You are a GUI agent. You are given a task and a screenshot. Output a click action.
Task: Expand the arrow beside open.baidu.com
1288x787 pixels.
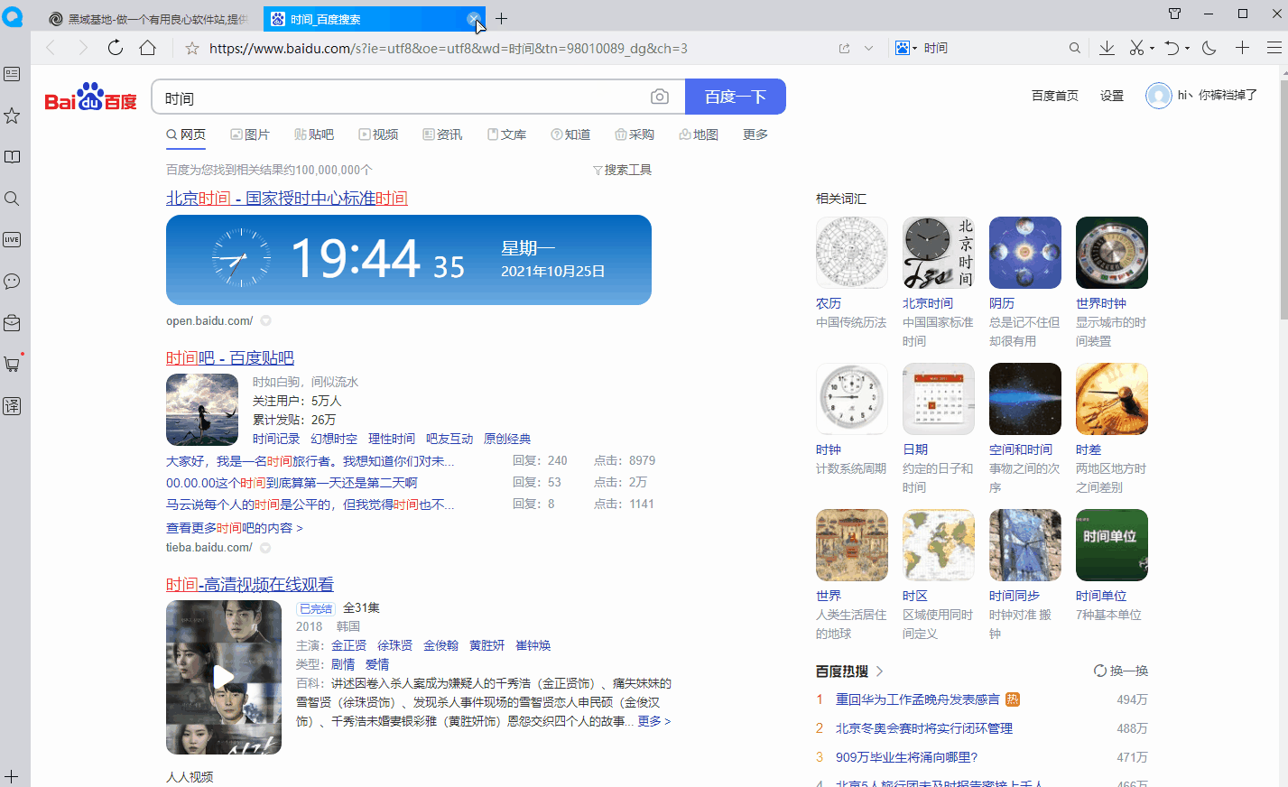266,321
